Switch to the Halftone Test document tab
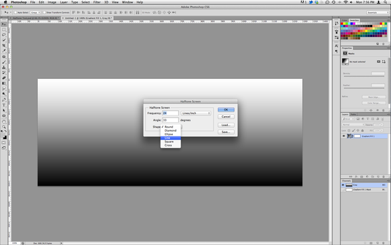Screen dimensions: 391x245 tap(36, 18)
